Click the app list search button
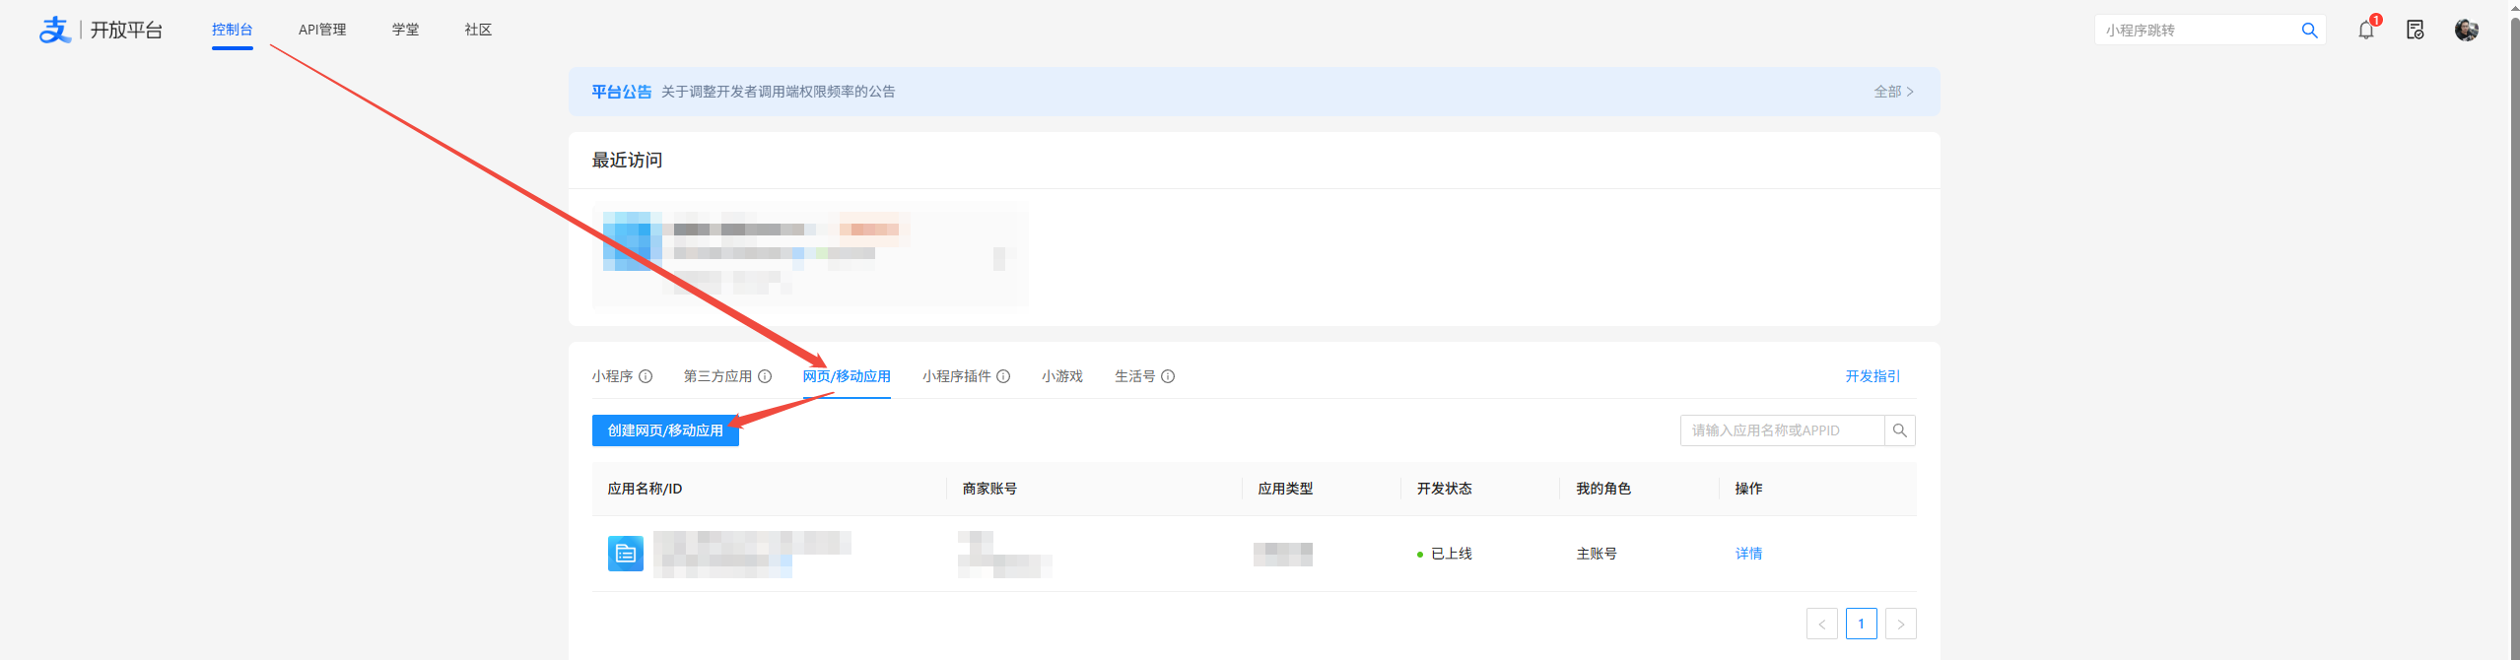2520x660 pixels. click(x=1899, y=430)
